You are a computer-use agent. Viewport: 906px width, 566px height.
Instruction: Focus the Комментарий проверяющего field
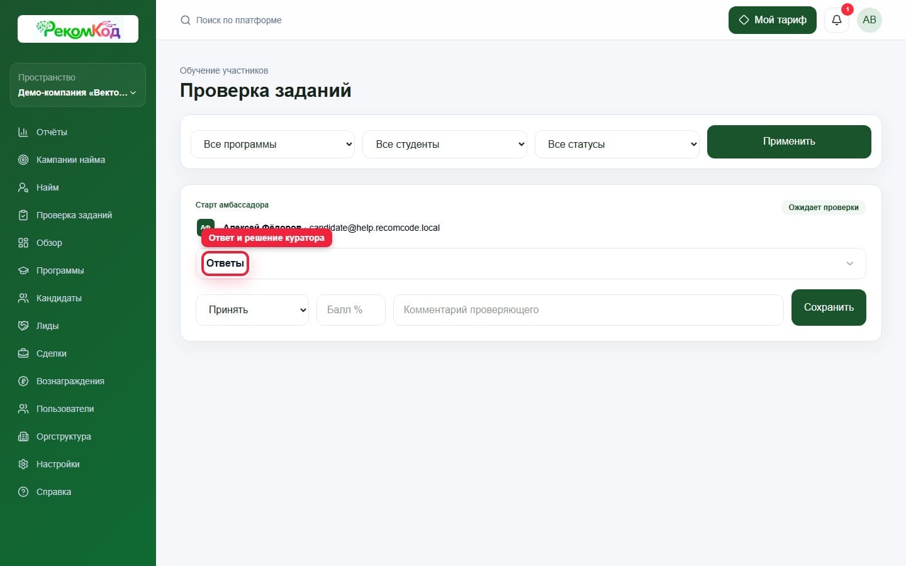pyautogui.click(x=588, y=309)
